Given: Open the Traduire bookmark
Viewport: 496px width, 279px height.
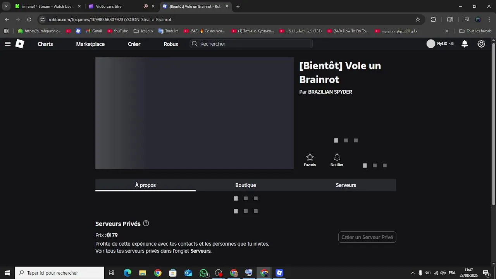Looking at the screenshot, I should click(168, 31).
